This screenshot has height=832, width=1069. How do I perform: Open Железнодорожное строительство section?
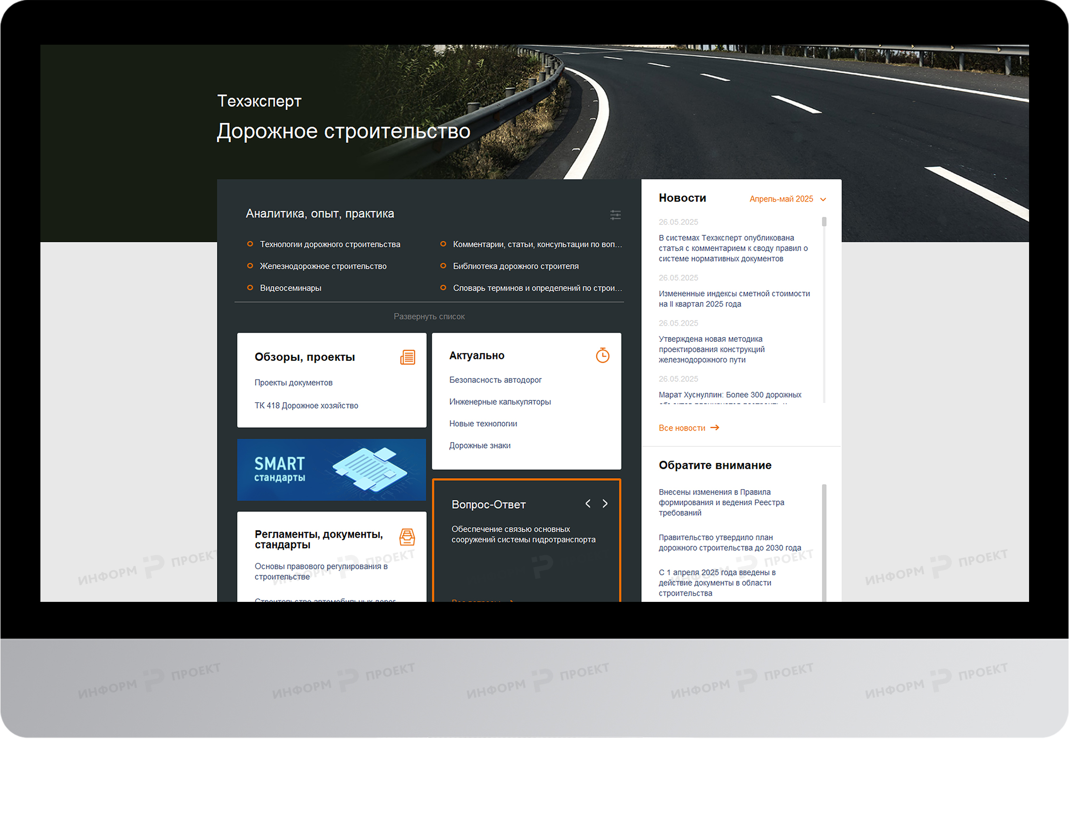click(323, 266)
